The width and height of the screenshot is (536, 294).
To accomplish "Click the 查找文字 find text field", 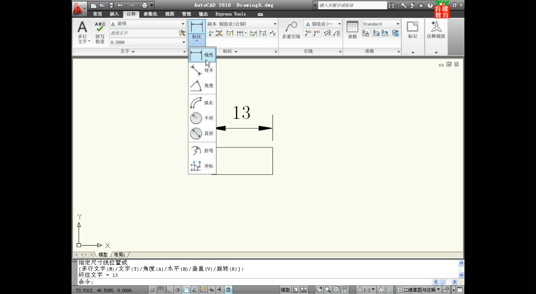I will tap(144, 33).
